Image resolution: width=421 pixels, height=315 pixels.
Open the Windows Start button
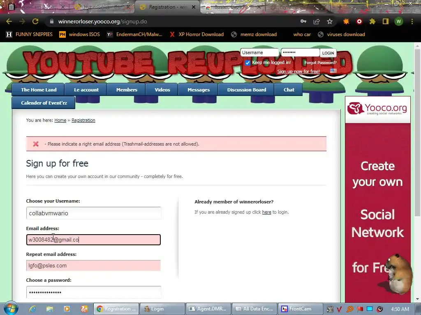tap(11, 309)
